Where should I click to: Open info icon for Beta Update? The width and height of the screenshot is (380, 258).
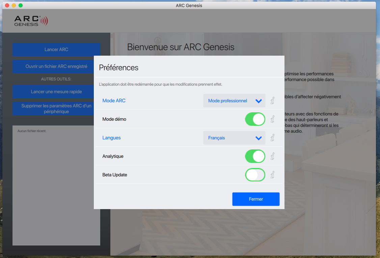tap(272, 175)
